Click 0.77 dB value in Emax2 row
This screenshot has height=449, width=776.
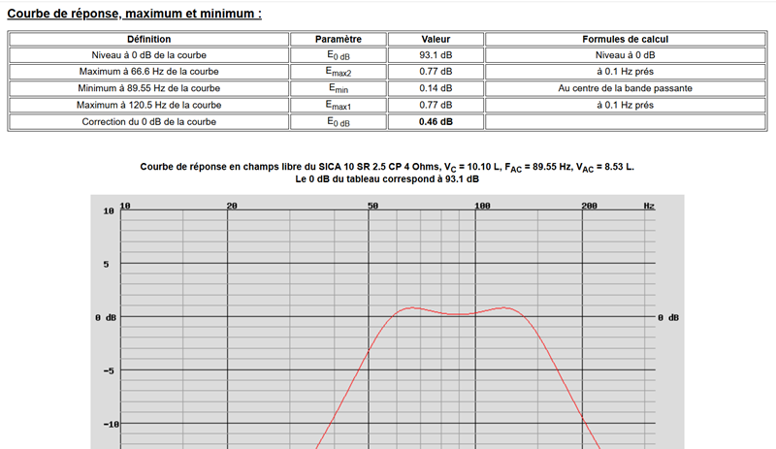tap(436, 72)
